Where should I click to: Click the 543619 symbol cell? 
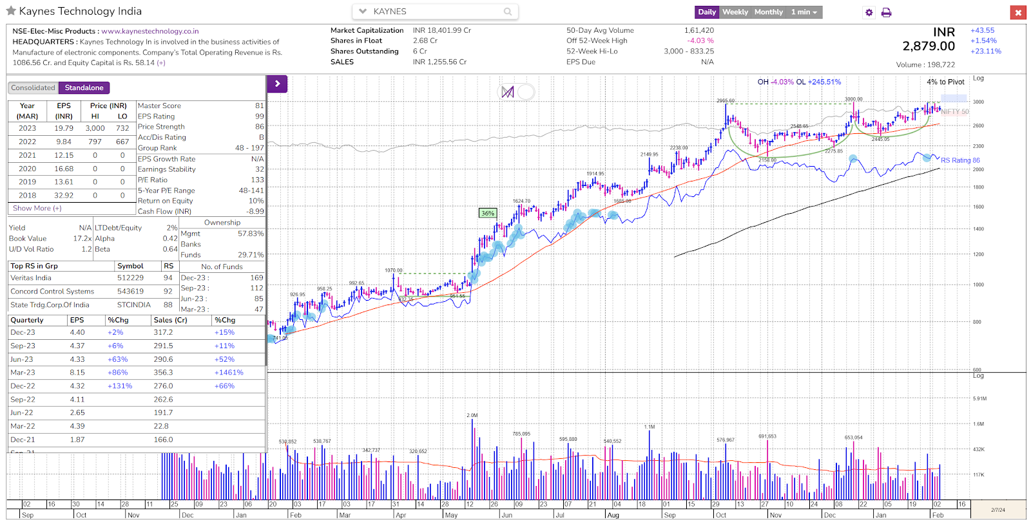click(130, 292)
